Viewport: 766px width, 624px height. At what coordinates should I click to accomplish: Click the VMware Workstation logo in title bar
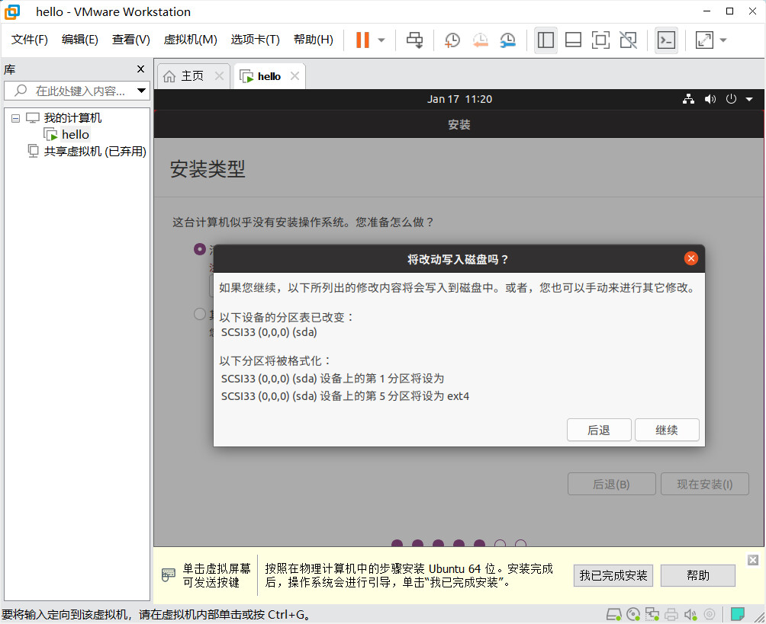point(12,11)
